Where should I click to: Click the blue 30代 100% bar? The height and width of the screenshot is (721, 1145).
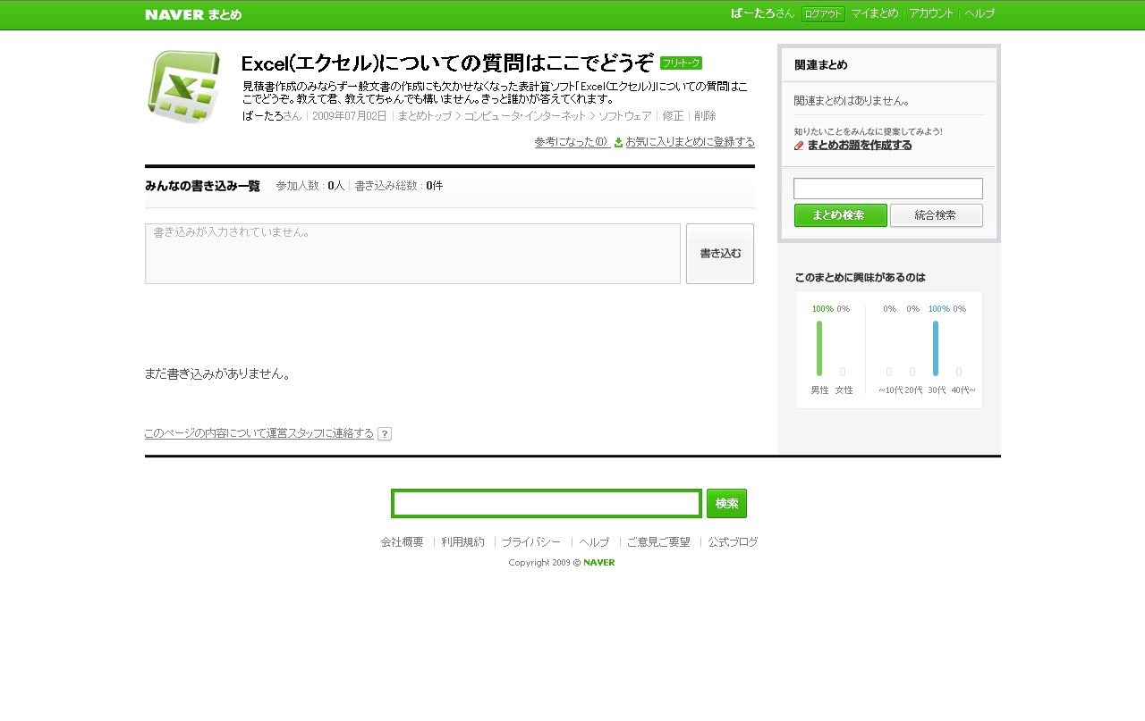click(936, 348)
